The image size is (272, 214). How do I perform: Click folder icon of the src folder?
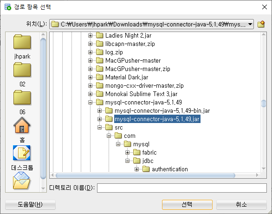(109, 127)
